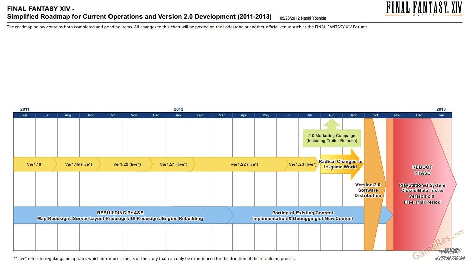The height and width of the screenshot is (263, 467).
Task: Click the FINAL FANTASY XIV - heading text
Action: pyautogui.click(x=41, y=9)
